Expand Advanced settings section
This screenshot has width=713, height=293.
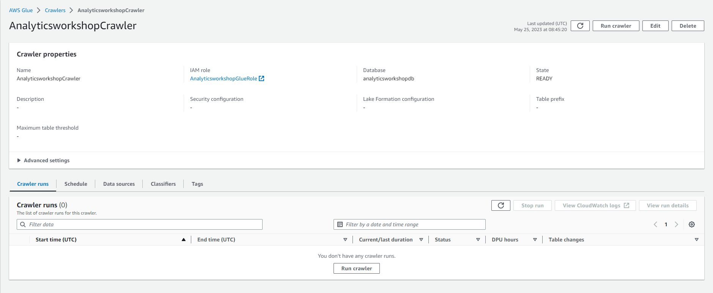(x=43, y=160)
